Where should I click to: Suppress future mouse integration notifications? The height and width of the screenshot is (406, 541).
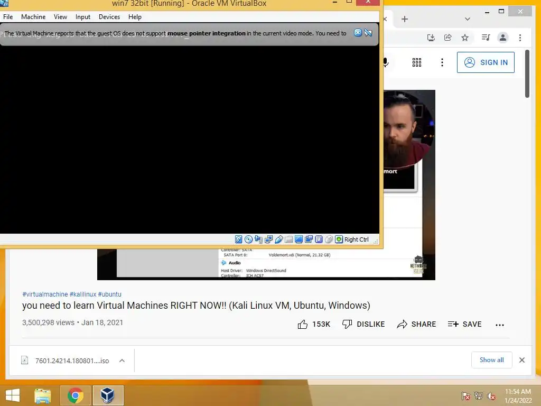click(x=368, y=33)
